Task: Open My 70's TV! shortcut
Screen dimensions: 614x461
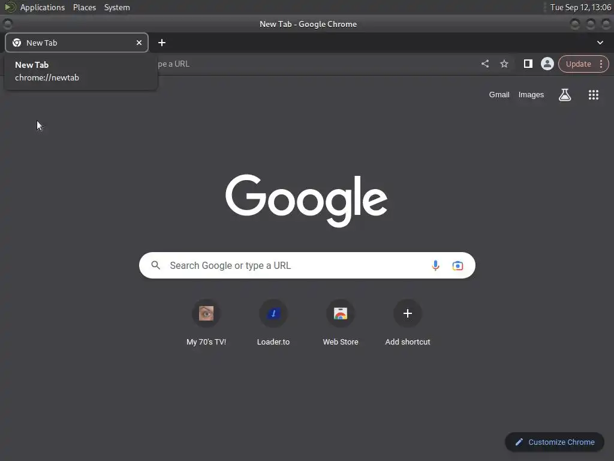Action: click(206, 324)
